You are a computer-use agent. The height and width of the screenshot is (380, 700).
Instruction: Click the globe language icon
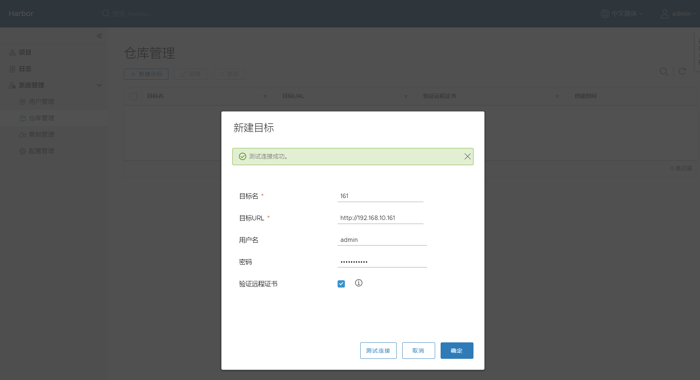(605, 14)
